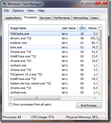Image resolution: width=111 pixels, height=123 pixels.
Task: Select IntelliTrace.exe *32 using 23,6 memory
Action: click(x=53, y=56)
